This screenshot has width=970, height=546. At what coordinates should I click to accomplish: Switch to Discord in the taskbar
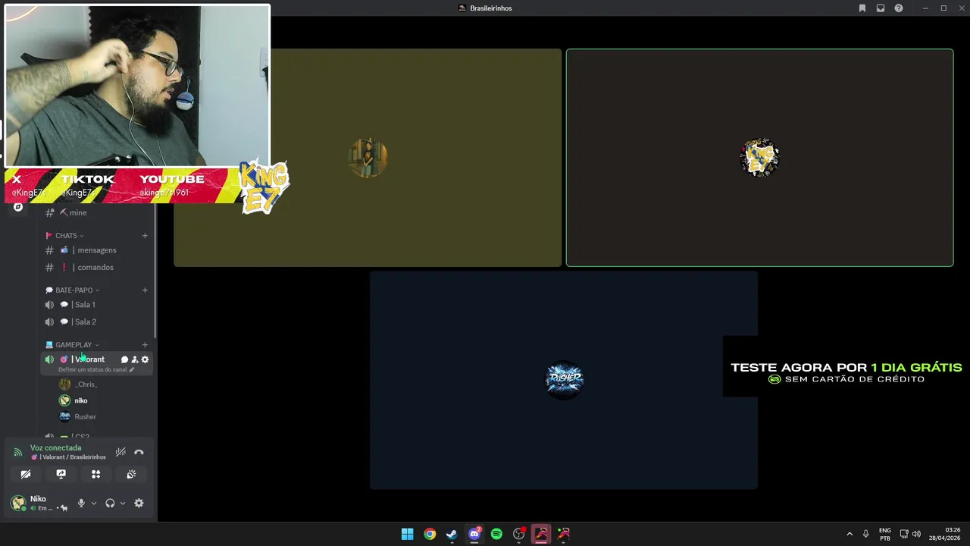[x=474, y=534]
